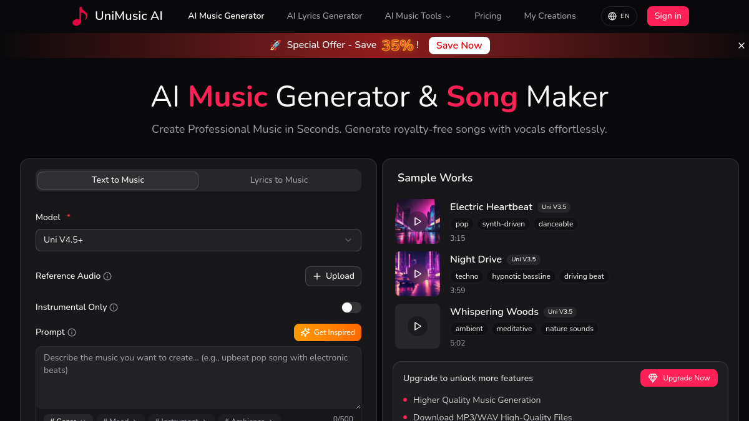This screenshot has height=421, width=749.
Task: Click the Upgrade Now button
Action: pos(679,378)
